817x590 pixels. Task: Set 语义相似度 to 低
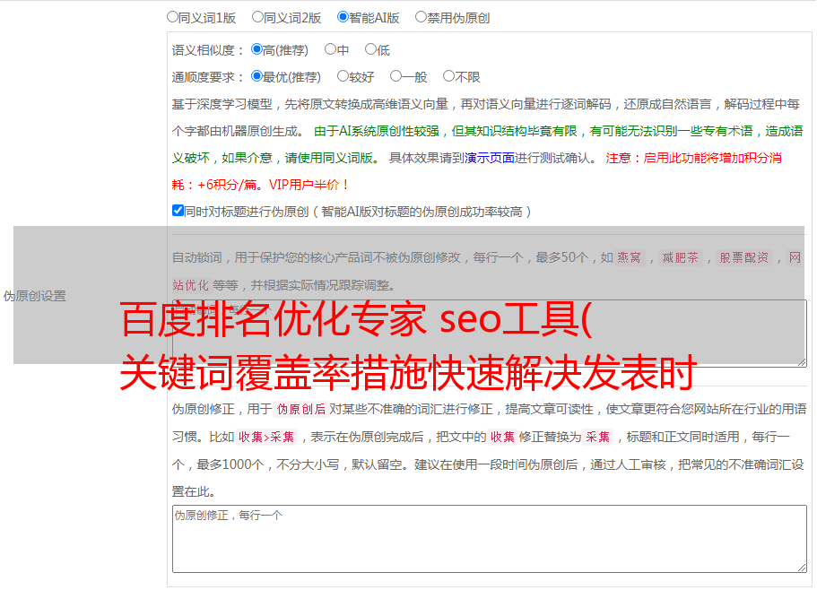[370, 49]
